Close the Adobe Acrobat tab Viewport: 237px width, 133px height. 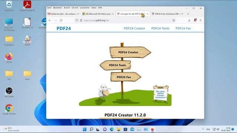coord(78,14)
